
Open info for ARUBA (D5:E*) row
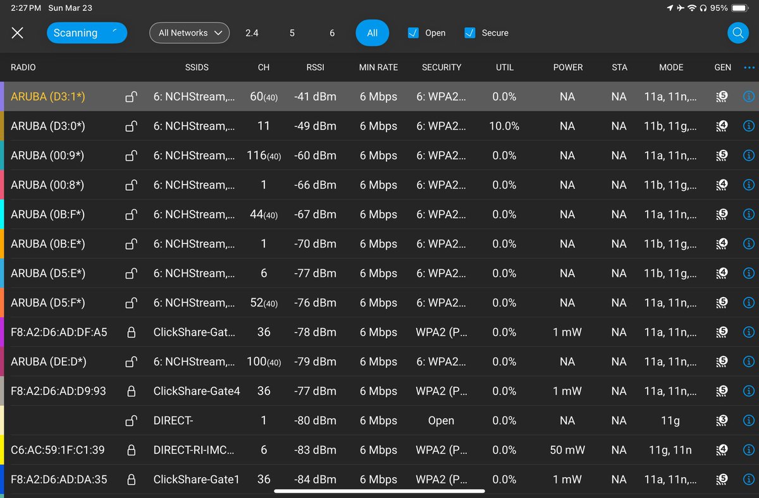[x=749, y=273]
